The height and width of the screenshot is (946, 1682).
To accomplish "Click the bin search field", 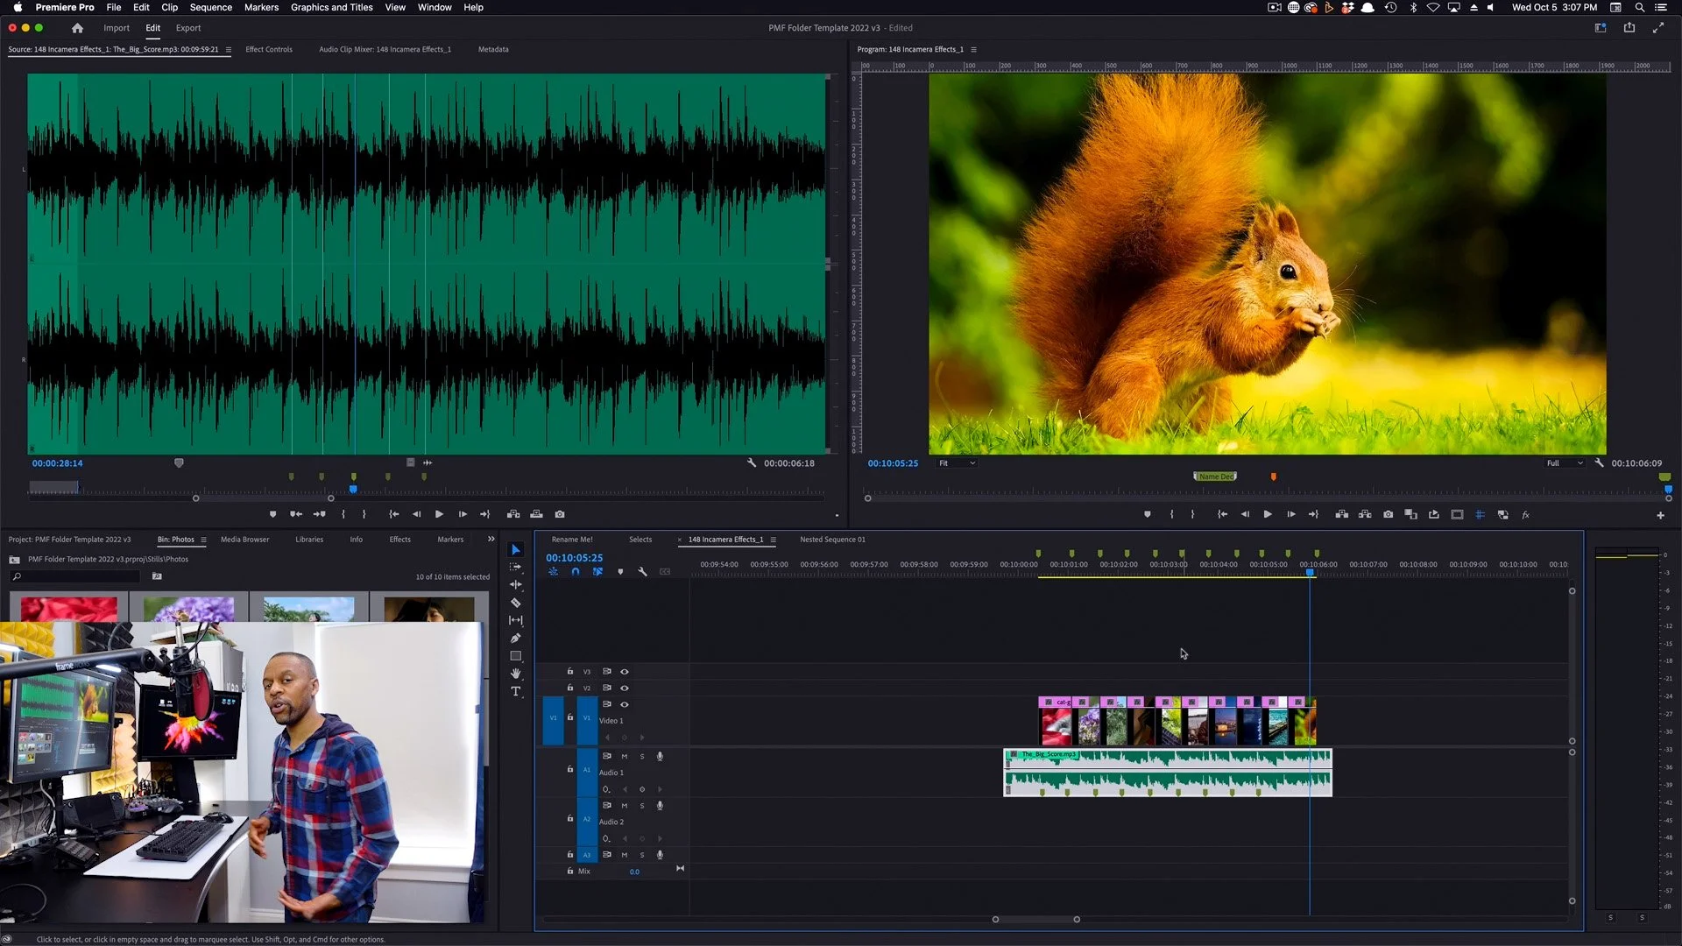I will [x=75, y=576].
